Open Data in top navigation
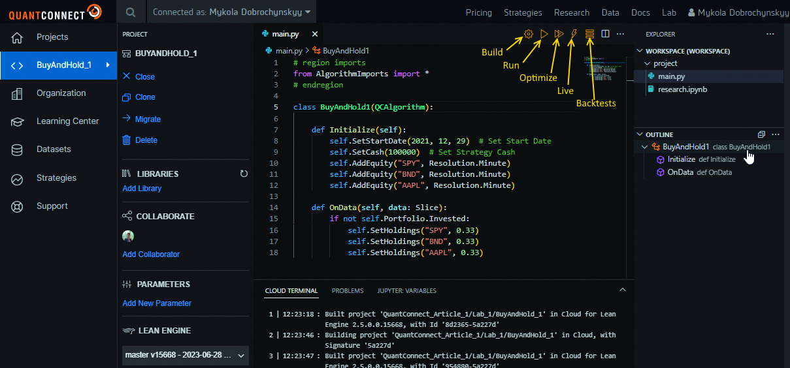This screenshot has height=368, width=790. (610, 12)
